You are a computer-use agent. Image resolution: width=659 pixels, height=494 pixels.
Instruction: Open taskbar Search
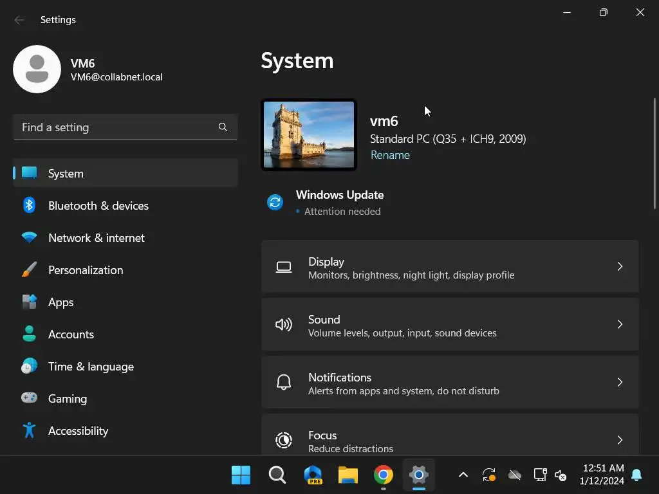277,475
